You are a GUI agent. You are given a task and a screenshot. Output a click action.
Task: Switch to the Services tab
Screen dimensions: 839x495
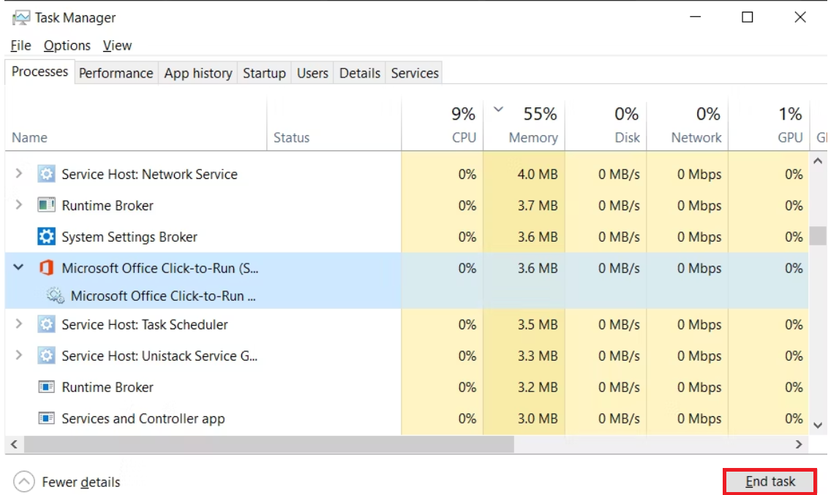coord(415,73)
